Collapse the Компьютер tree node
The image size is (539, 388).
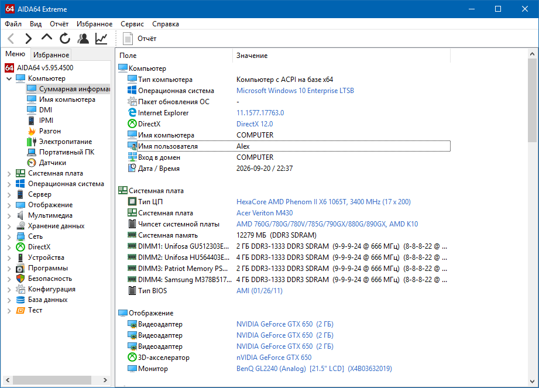[9, 78]
